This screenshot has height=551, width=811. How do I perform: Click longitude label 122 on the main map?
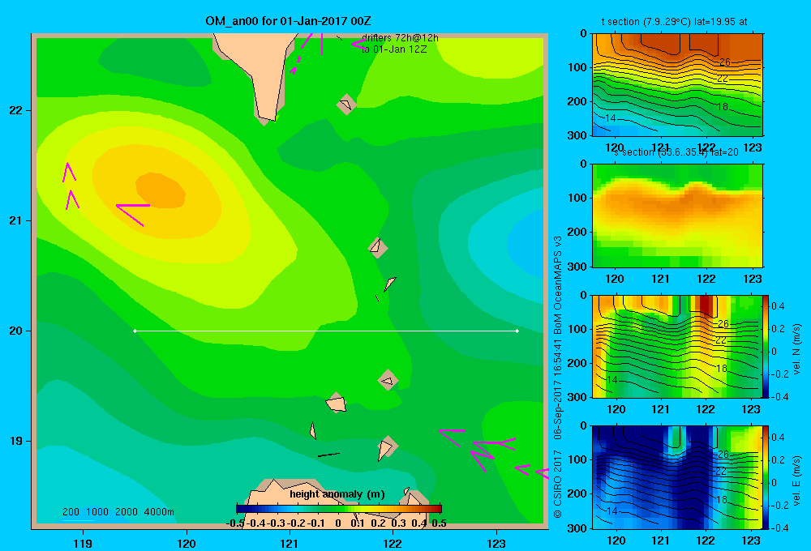[393, 543]
